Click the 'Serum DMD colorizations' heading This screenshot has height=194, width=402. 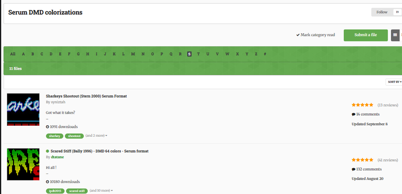tap(45, 12)
